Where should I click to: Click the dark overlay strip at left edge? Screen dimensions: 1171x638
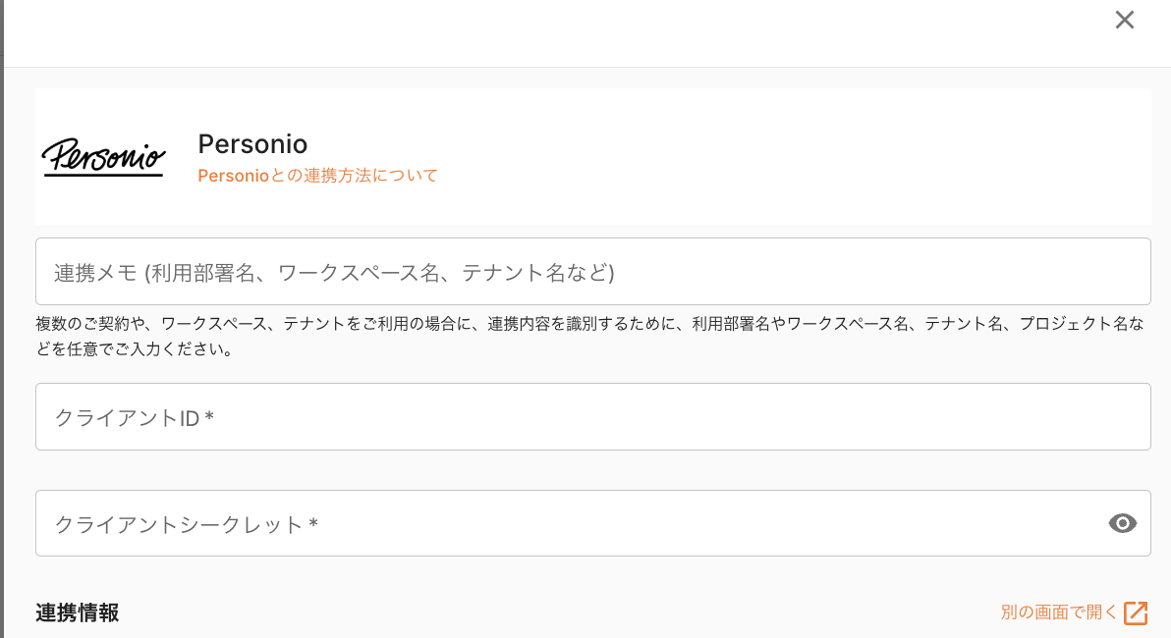click(x=2, y=319)
